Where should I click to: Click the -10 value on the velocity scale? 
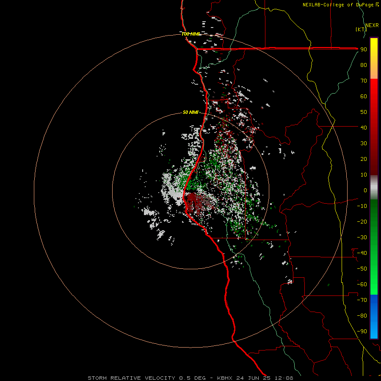point(362,206)
